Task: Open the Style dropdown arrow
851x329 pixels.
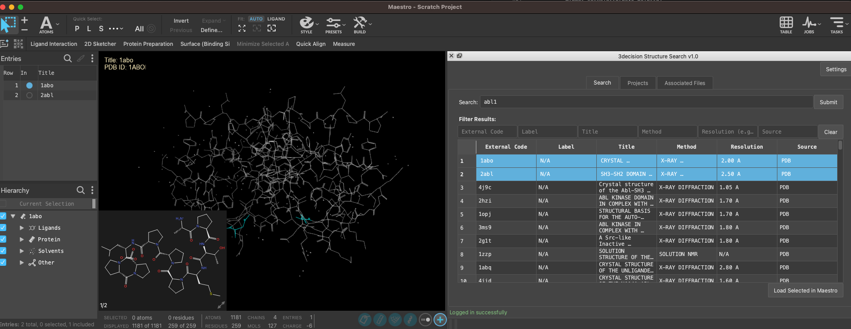Action: tap(317, 24)
